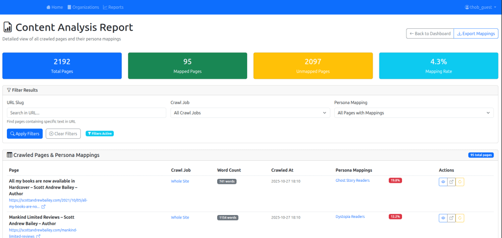Viewport: 502px width, 238px height.
Task: Click the yellow refresh icon for the Hardcover page
Action: [460, 182]
